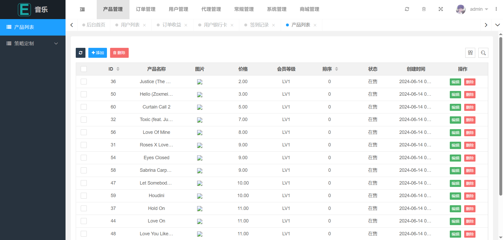This screenshot has width=503, height=240.
Task: Click the blue 添加 button
Action: (x=98, y=53)
